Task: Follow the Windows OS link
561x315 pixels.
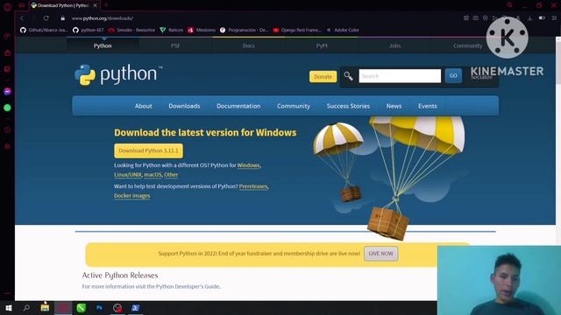Action: (x=248, y=165)
